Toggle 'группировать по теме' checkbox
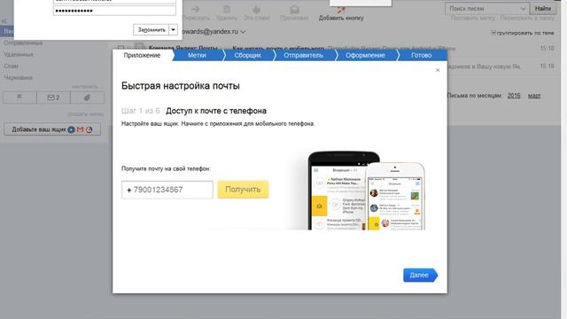The image size is (567, 319). point(493,33)
